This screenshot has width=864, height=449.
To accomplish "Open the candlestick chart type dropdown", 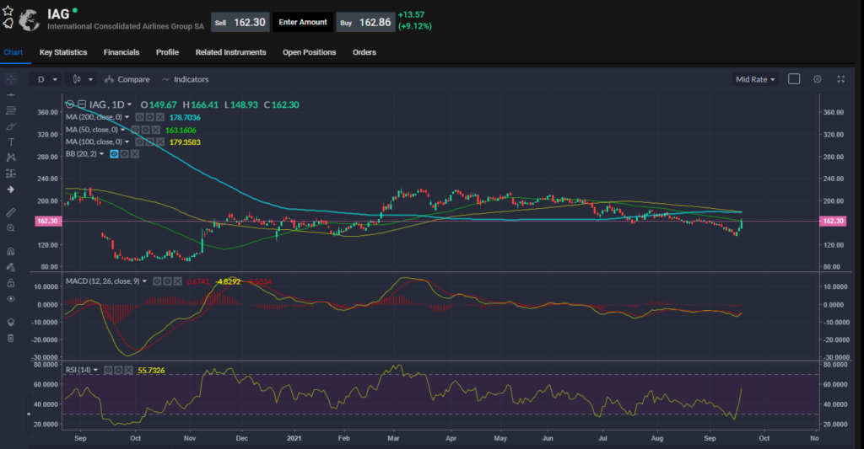I will (x=83, y=79).
